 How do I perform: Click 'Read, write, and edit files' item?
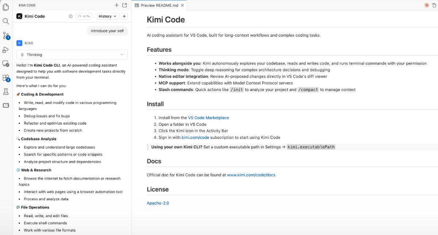[x=46, y=216]
